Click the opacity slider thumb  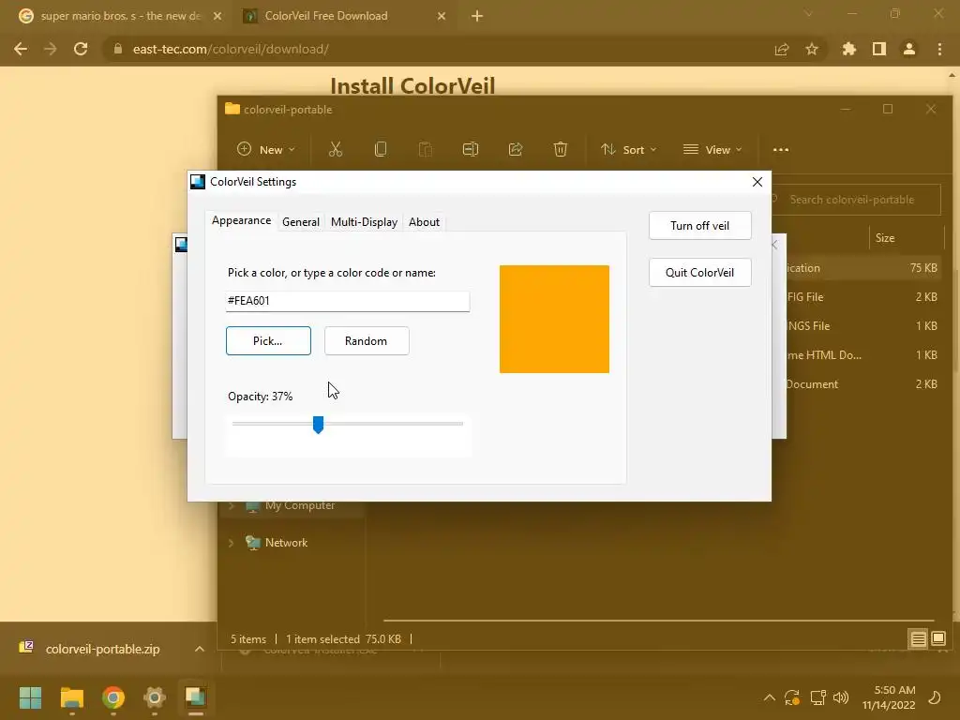[x=318, y=425]
